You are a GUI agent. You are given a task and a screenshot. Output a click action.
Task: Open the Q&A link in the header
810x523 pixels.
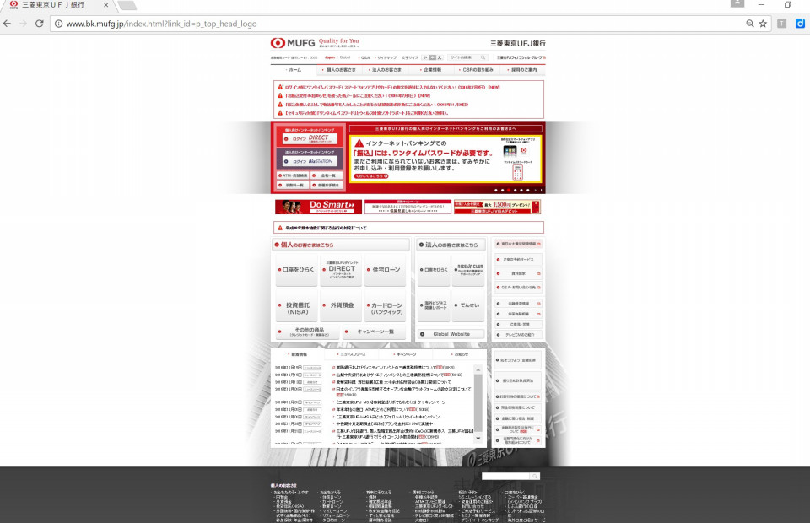point(364,58)
